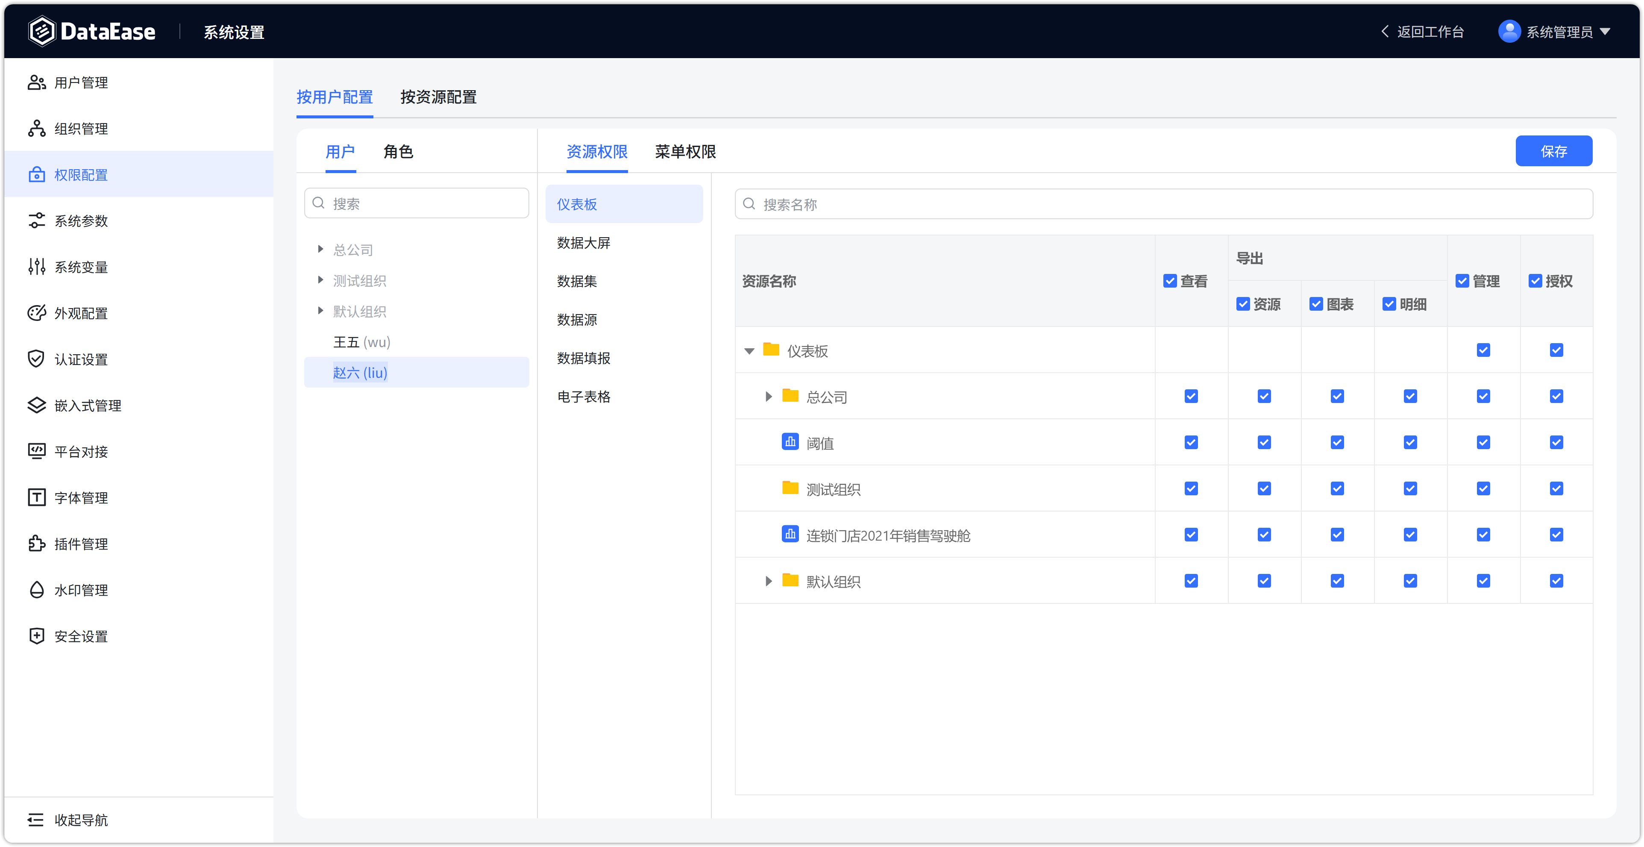Uncheck 图表 for 默认组织 row
This screenshot has width=1644, height=847.
point(1337,580)
